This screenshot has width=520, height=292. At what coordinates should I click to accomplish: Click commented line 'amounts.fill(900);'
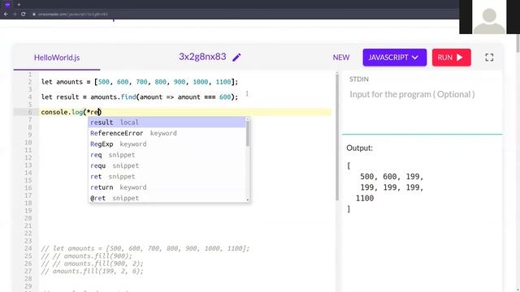click(x=86, y=256)
